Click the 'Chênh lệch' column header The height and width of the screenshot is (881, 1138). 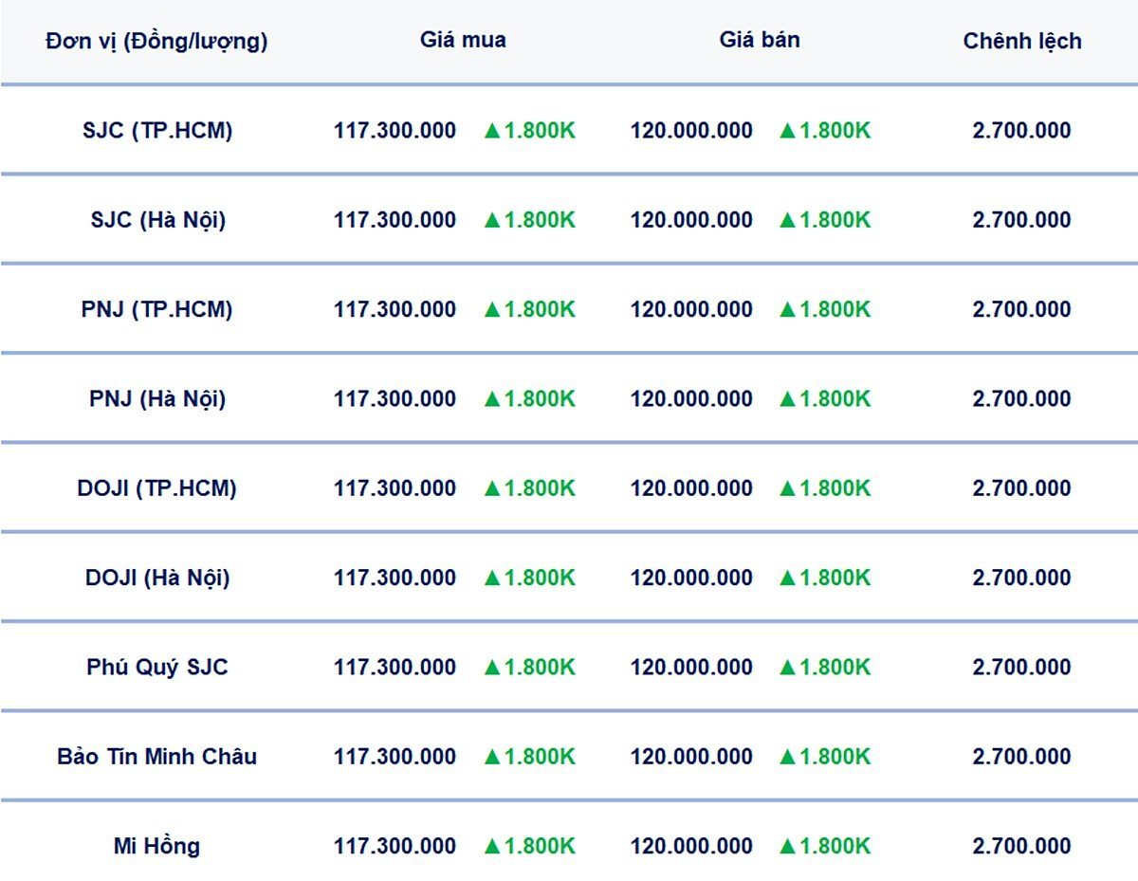tap(1022, 42)
